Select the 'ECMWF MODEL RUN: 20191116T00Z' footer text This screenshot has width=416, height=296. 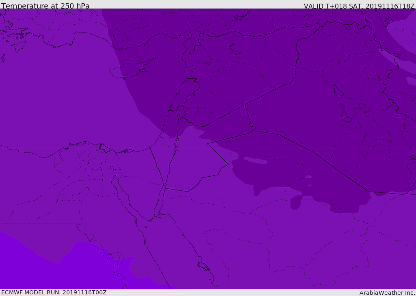(x=54, y=292)
